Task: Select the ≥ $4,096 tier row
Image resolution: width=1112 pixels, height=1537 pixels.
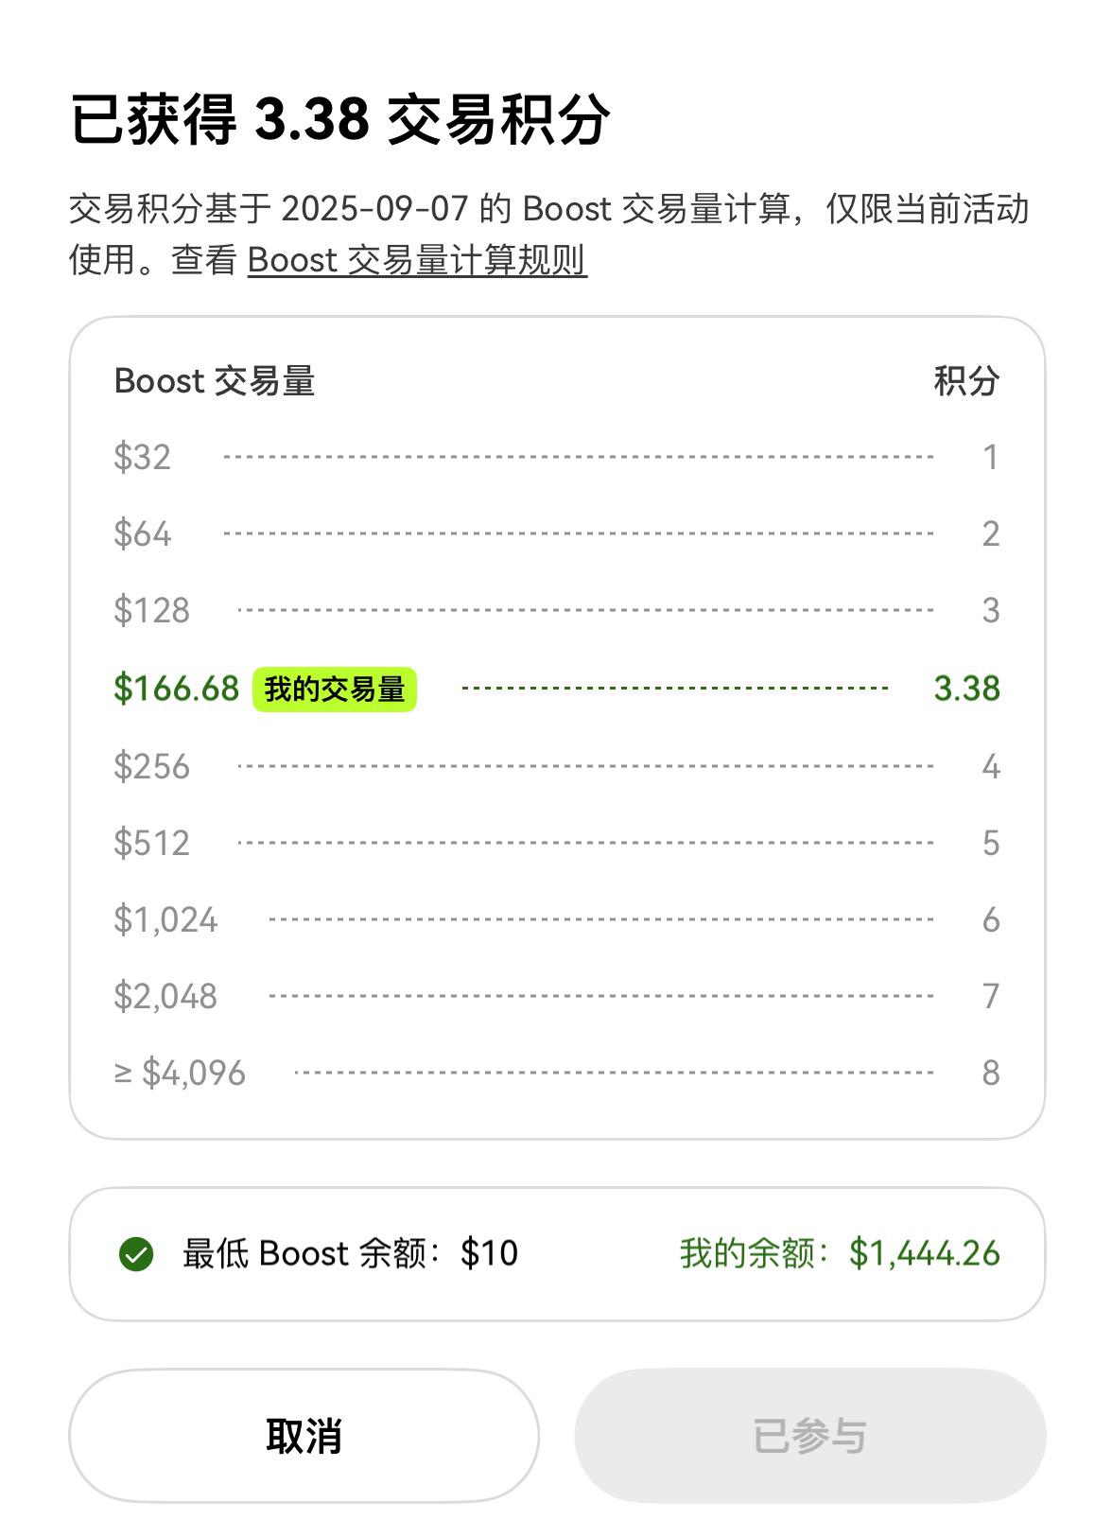Action: tap(557, 1073)
